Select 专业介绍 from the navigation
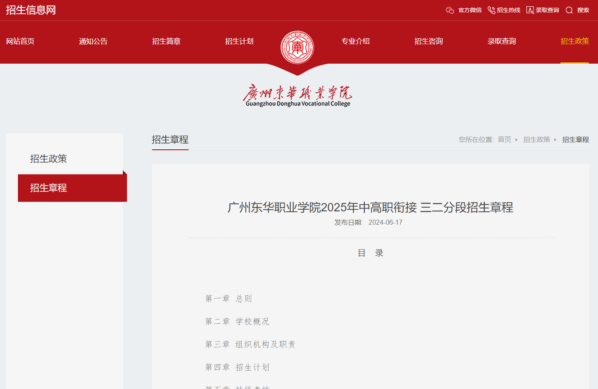Screen dimensions: 598x389 (x=356, y=41)
